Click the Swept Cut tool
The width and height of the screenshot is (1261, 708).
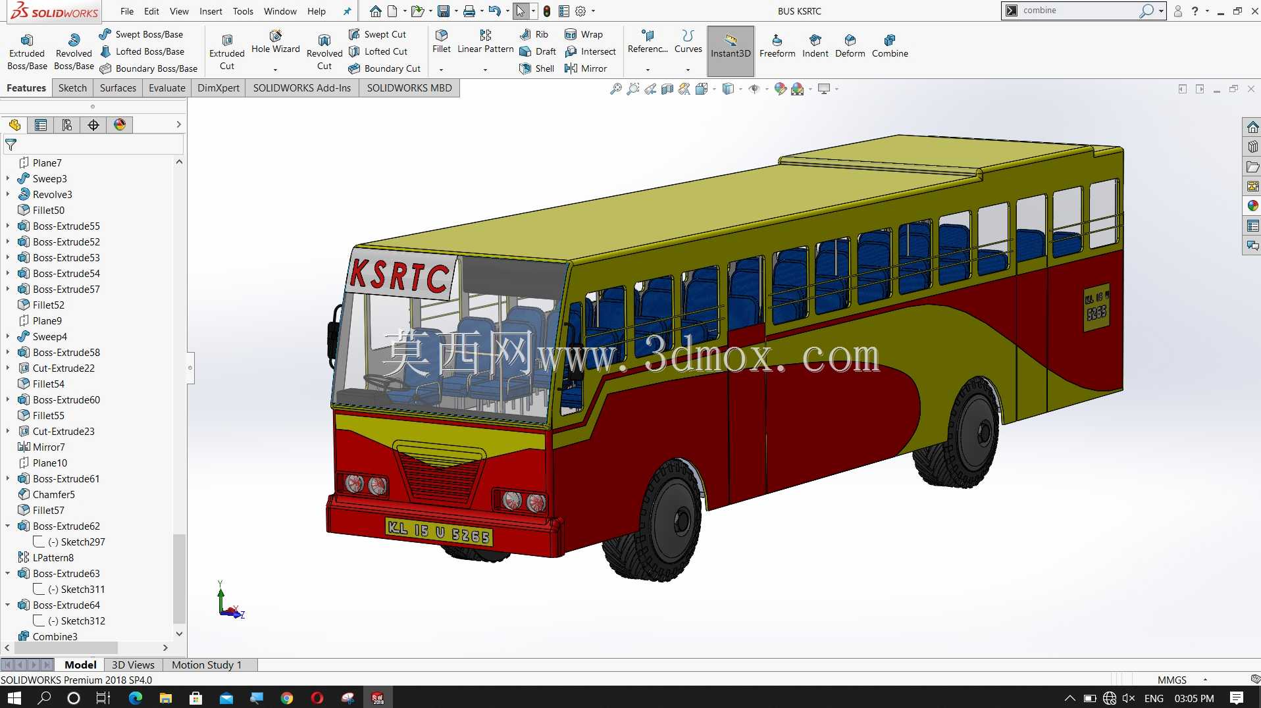pos(378,34)
